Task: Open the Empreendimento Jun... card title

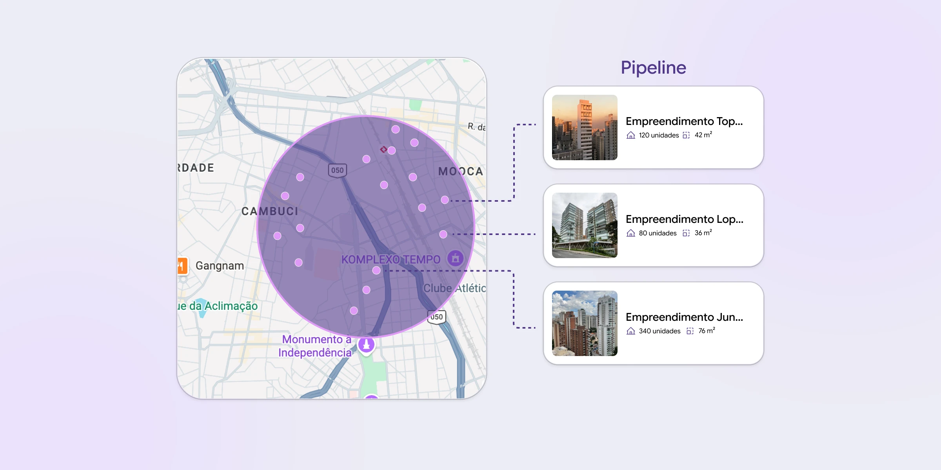Action: pyautogui.click(x=684, y=317)
